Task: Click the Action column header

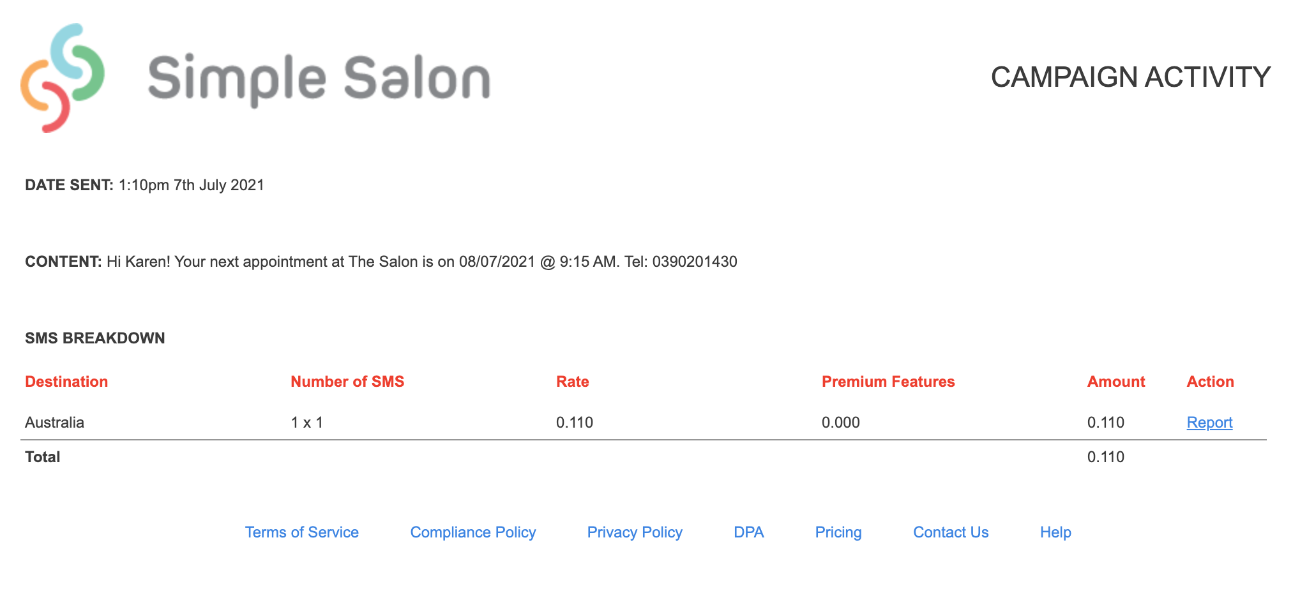Action: click(x=1210, y=381)
